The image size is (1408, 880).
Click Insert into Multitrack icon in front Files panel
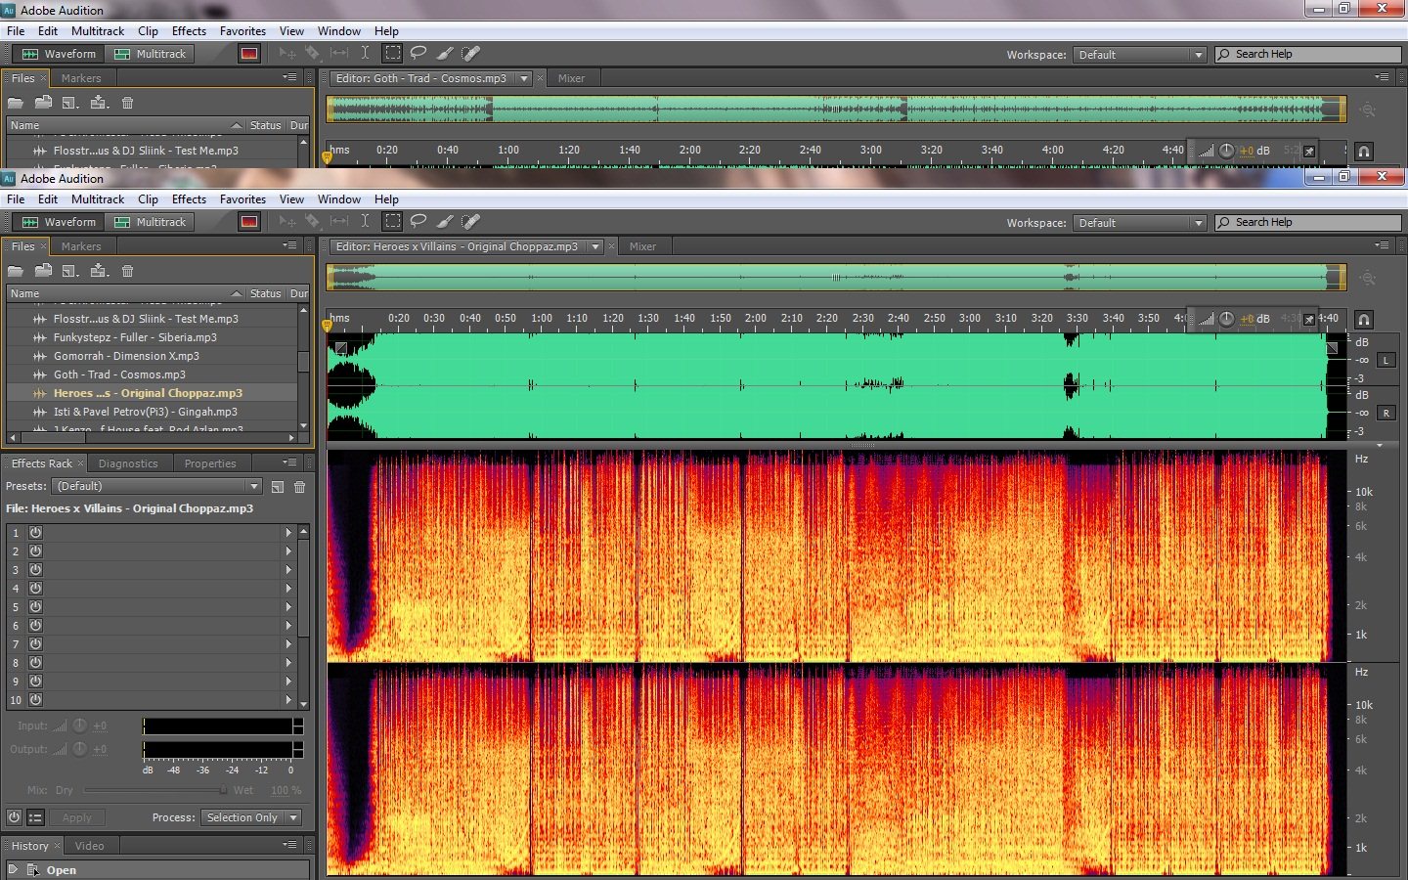99,271
